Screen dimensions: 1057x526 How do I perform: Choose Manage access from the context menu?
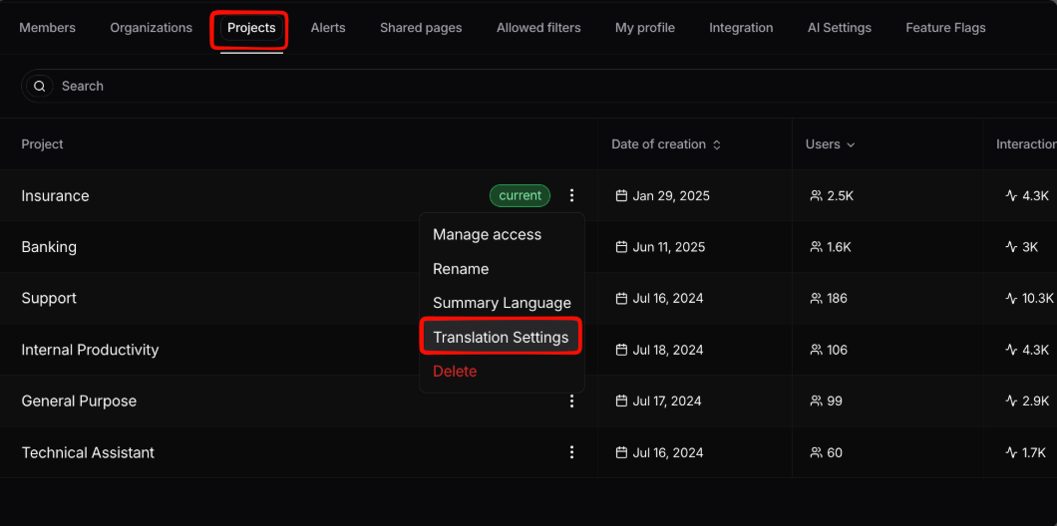[502, 234]
